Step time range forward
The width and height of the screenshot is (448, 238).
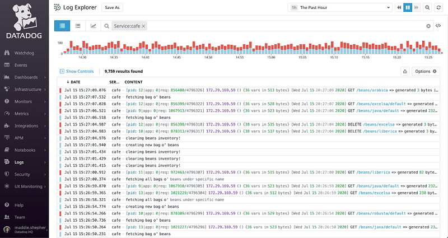pyautogui.click(x=416, y=8)
